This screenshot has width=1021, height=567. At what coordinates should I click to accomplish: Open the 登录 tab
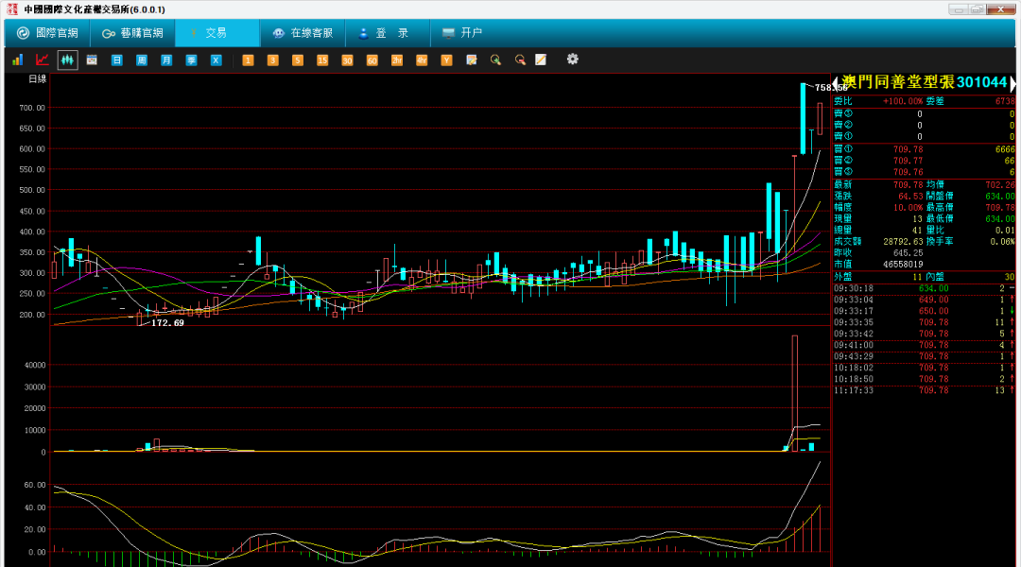[x=389, y=33]
